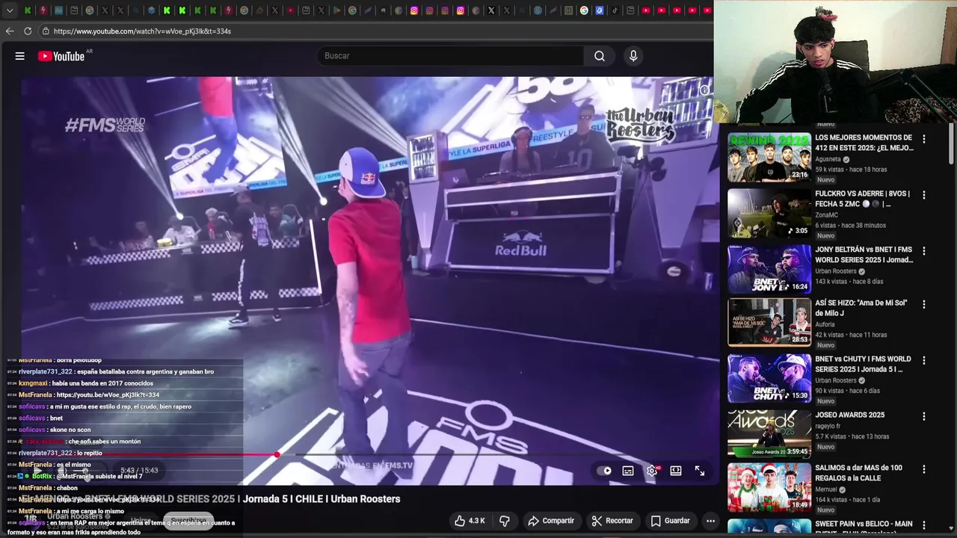Click the 5:43 / 15:43 time display
The image size is (957, 538).
(x=139, y=471)
